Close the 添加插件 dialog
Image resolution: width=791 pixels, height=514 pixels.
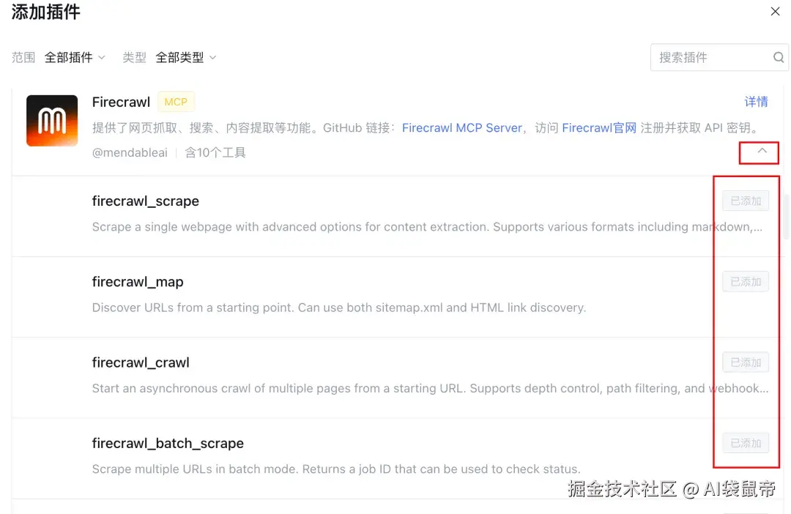pos(775,11)
